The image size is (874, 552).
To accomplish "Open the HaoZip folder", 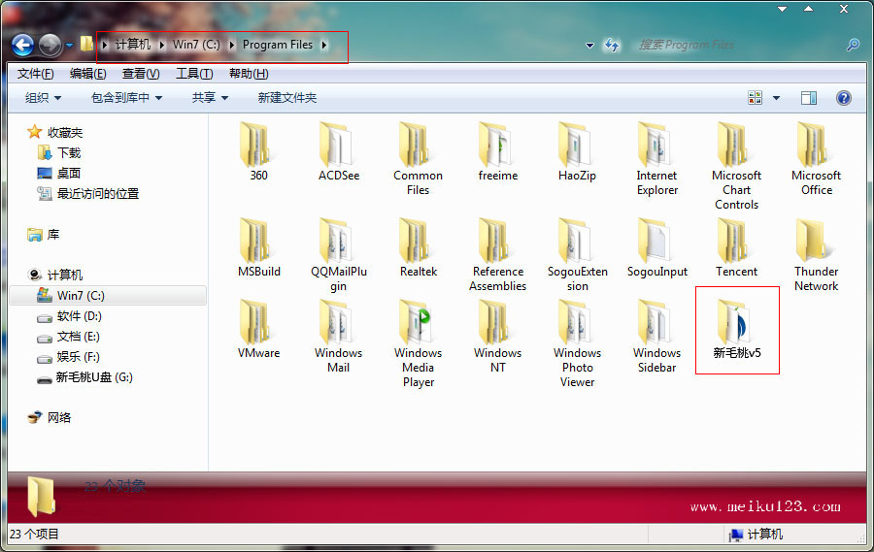I will point(577,151).
